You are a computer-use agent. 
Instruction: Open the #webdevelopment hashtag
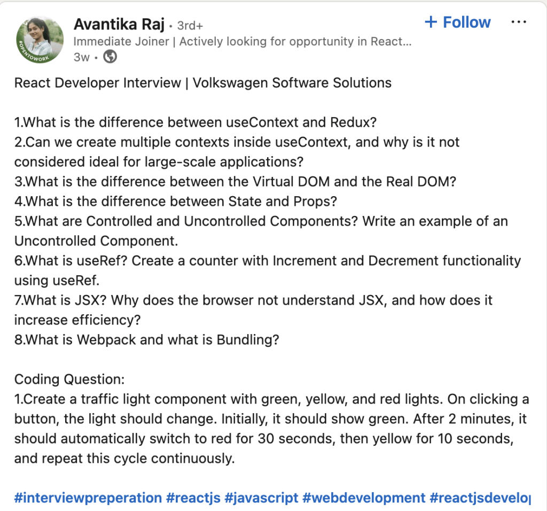(364, 498)
